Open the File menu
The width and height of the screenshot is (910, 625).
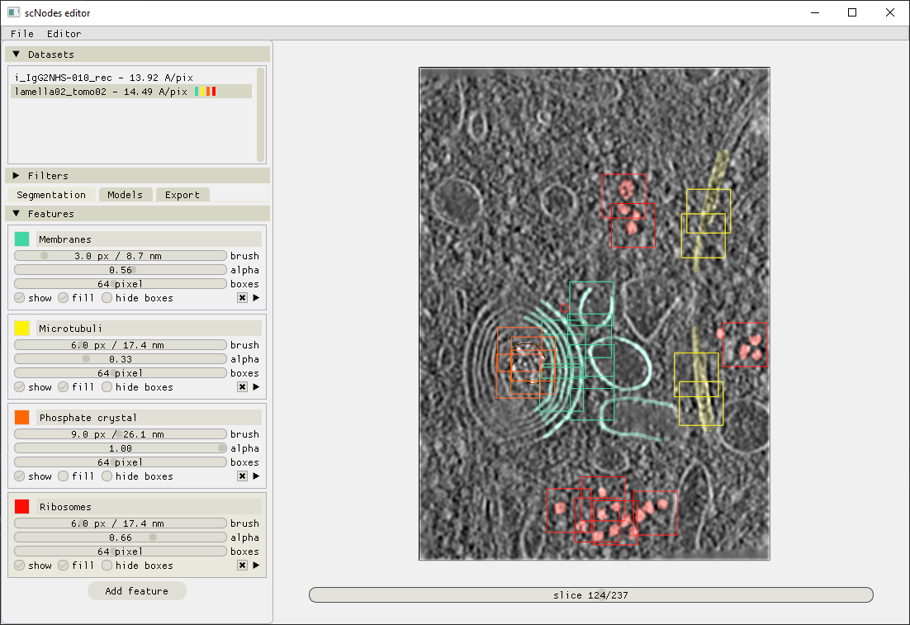(x=22, y=34)
